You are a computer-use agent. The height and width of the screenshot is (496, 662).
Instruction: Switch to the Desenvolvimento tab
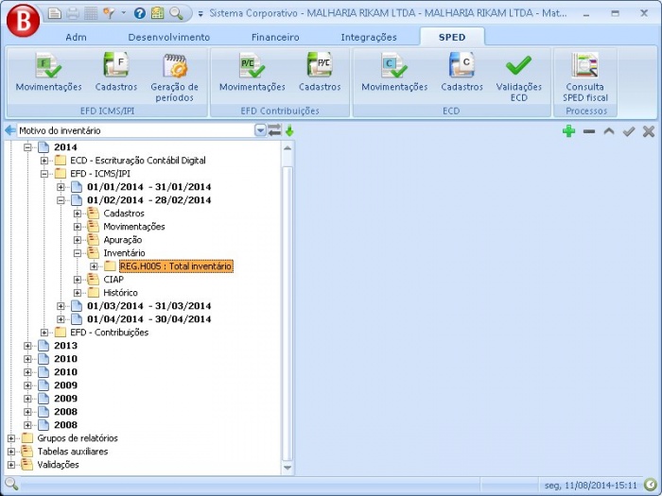pos(169,37)
